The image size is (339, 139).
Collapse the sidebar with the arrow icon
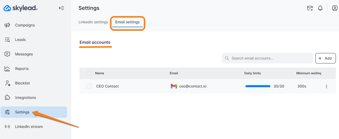point(61,8)
